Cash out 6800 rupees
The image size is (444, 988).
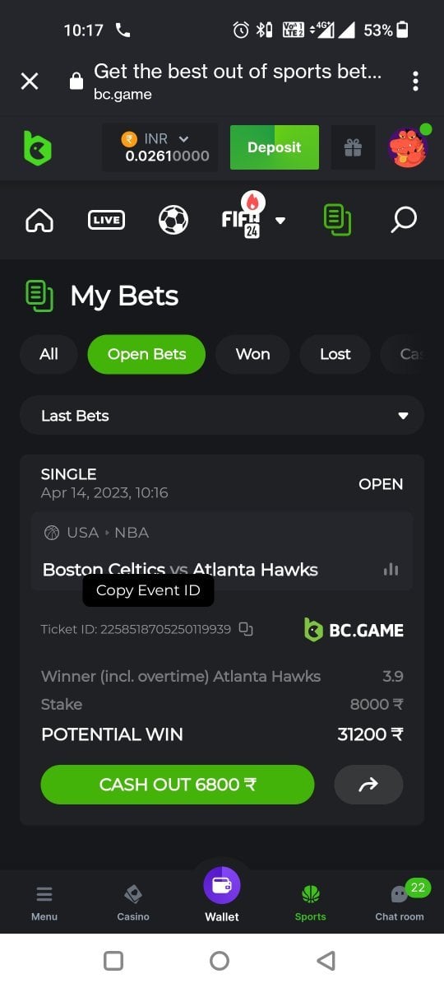[178, 785]
